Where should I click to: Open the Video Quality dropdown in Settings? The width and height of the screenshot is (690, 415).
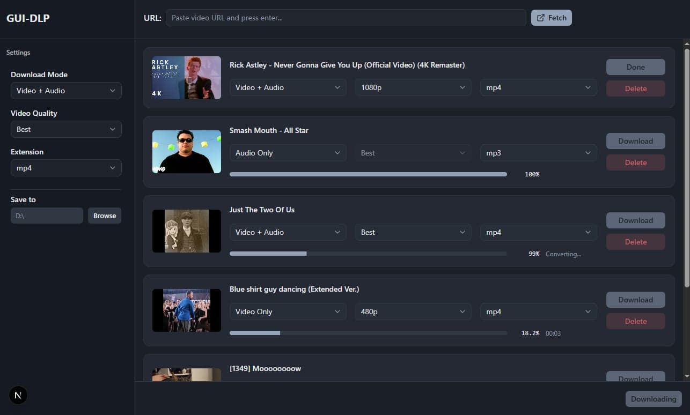pyautogui.click(x=66, y=129)
